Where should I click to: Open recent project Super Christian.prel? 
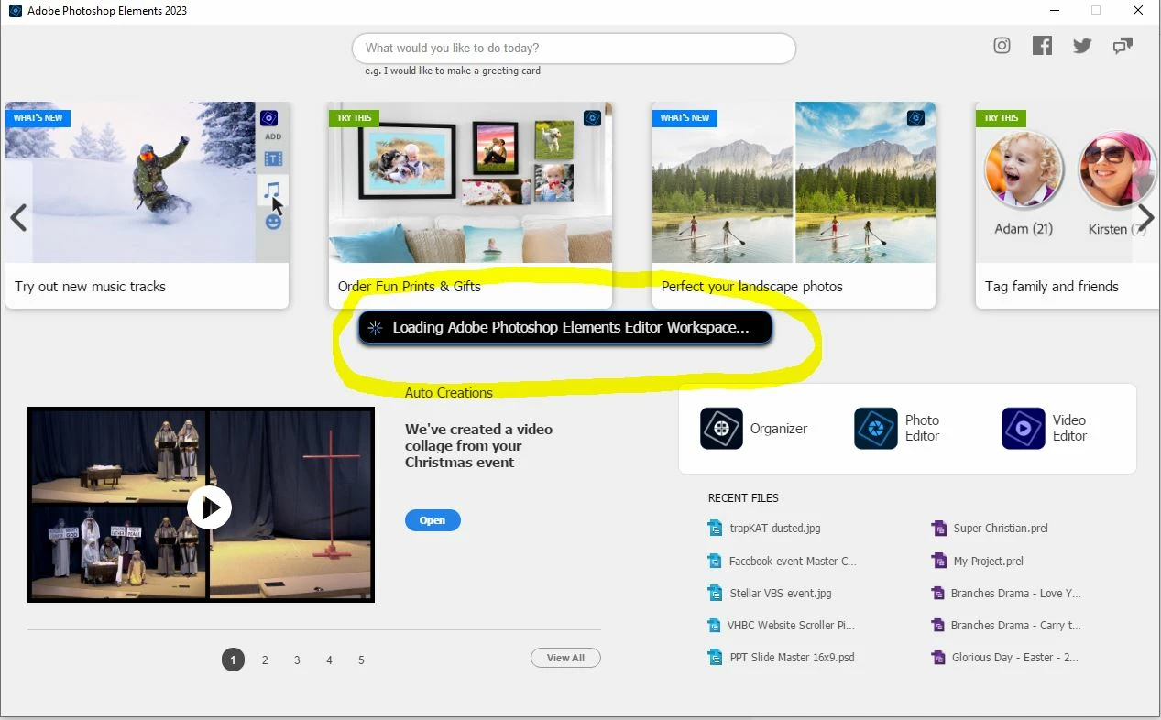click(1001, 529)
